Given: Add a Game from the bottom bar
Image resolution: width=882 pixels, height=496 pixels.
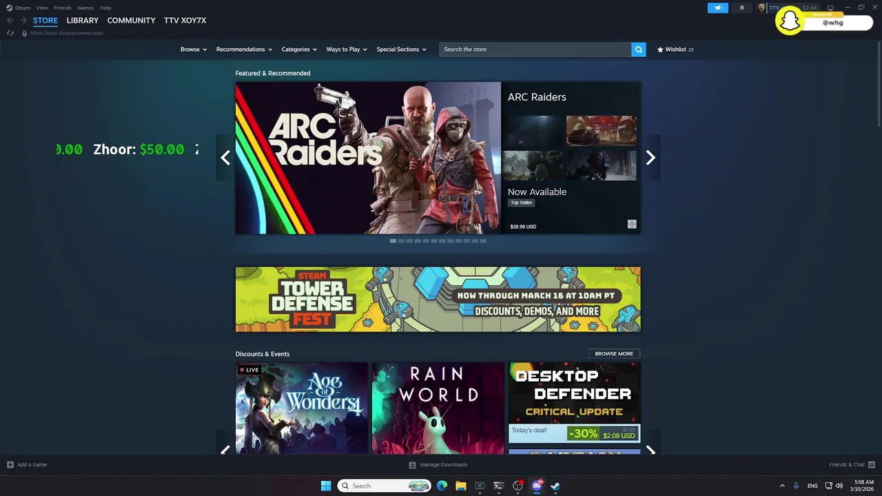Looking at the screenshot, I should pyautogui.click(x=27, y=465).
